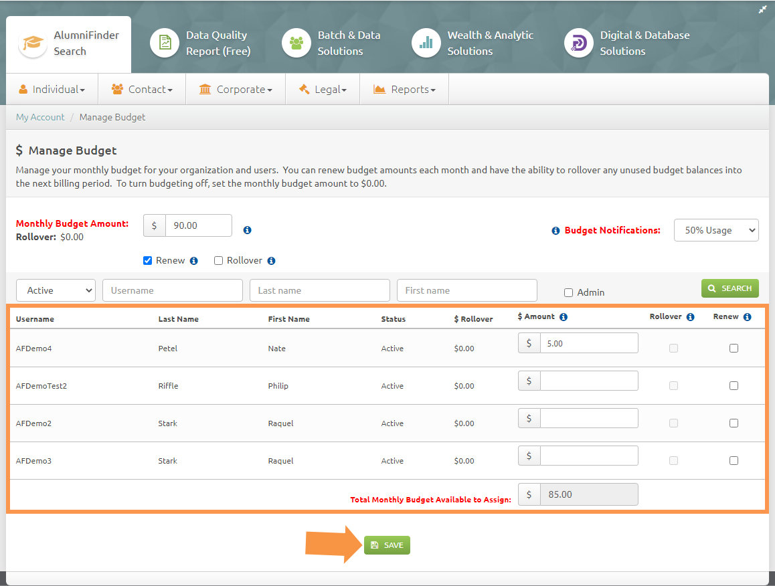Image resolution: width=775 pixels, height=586 pixels.
Task: Click the Monthly Budget Amount input field
Action: pyautogui.click(x=199, y=225)
